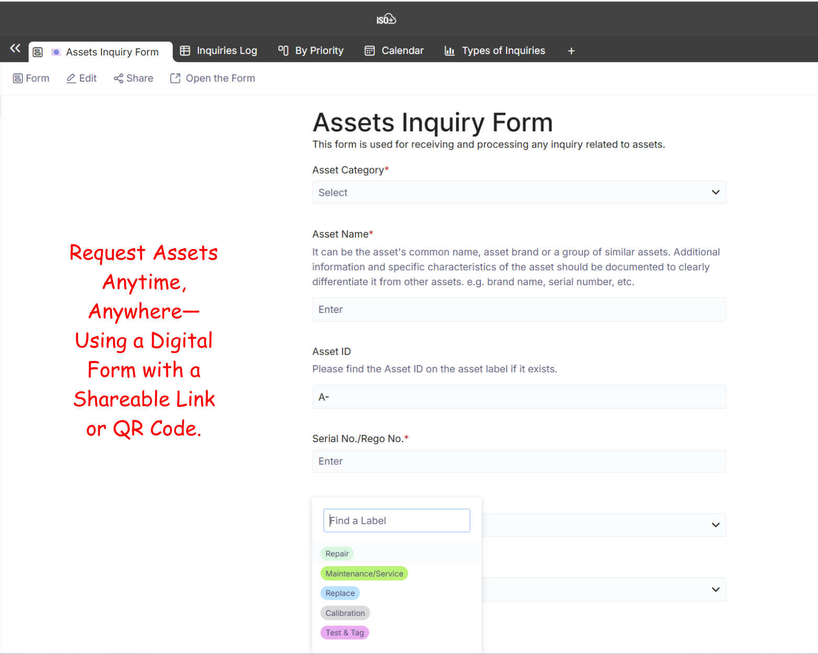The image size is (818, 654).
Task: Collapse the sidebar with double chevron icon
Action: pos(15,49)
